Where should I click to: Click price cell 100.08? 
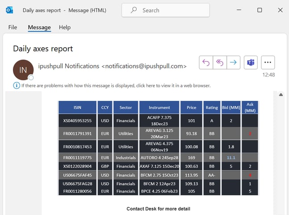[x=191, y=146]
